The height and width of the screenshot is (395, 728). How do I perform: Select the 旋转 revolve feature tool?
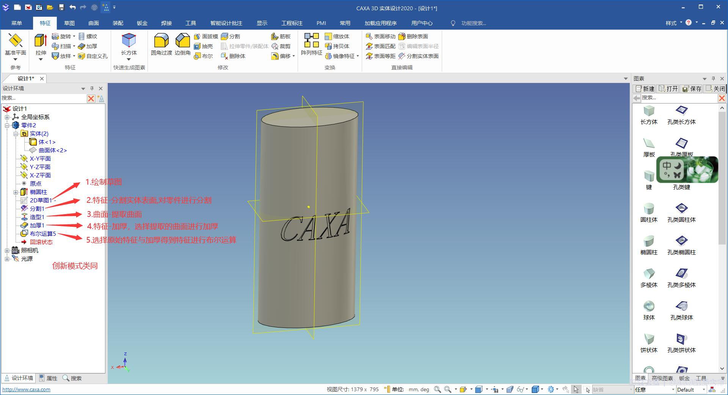click(61, 36)
